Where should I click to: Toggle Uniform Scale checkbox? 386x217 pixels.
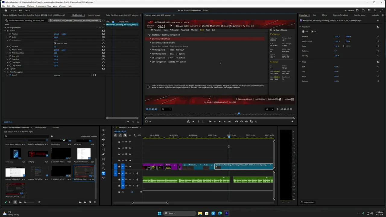tap(55, 43)
